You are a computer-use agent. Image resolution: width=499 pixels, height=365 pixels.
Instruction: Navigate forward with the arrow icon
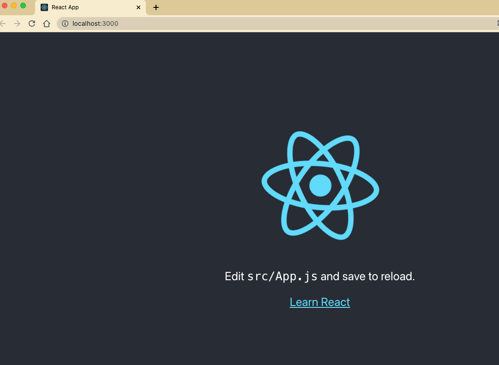coord(17,24)
